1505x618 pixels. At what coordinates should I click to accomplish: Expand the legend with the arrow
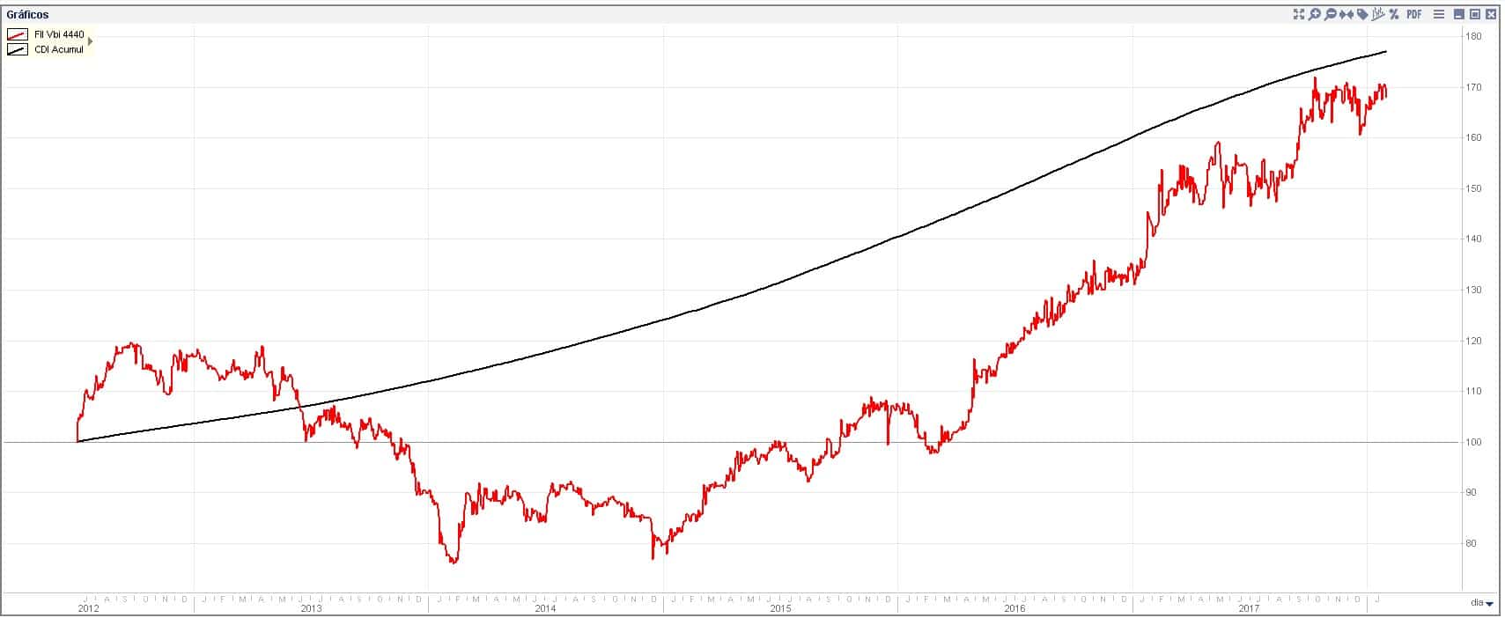click(x=90, y=41)
